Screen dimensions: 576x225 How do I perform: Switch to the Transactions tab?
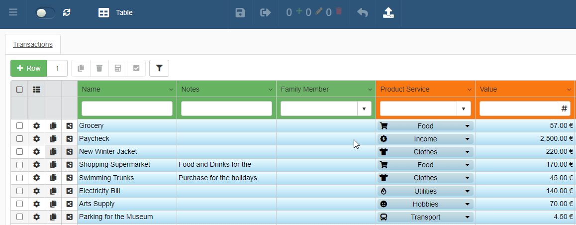coord(33,44)
